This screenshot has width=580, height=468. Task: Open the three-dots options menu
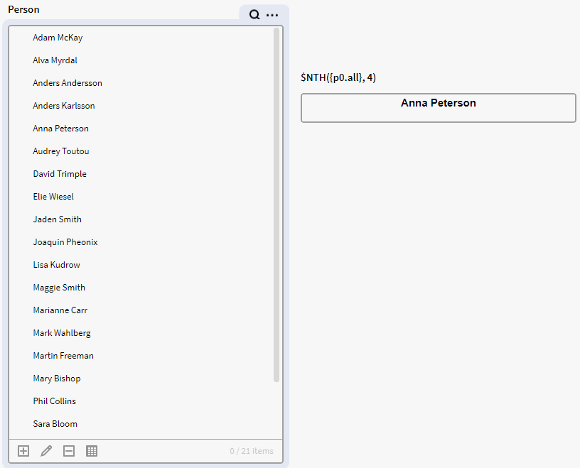coord(272,15)
